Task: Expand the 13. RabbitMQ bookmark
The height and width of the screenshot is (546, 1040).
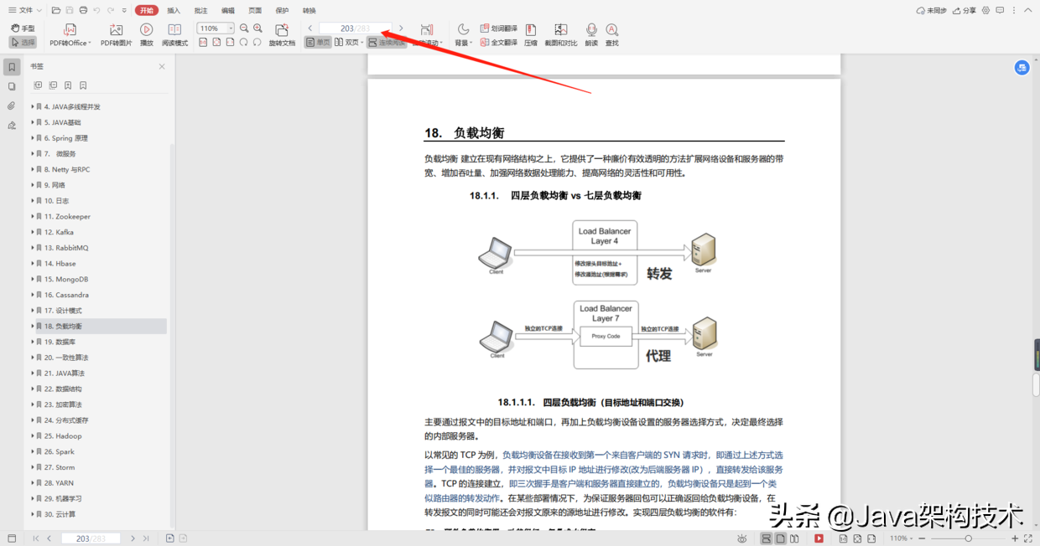Action: click(x=33, y=248)
